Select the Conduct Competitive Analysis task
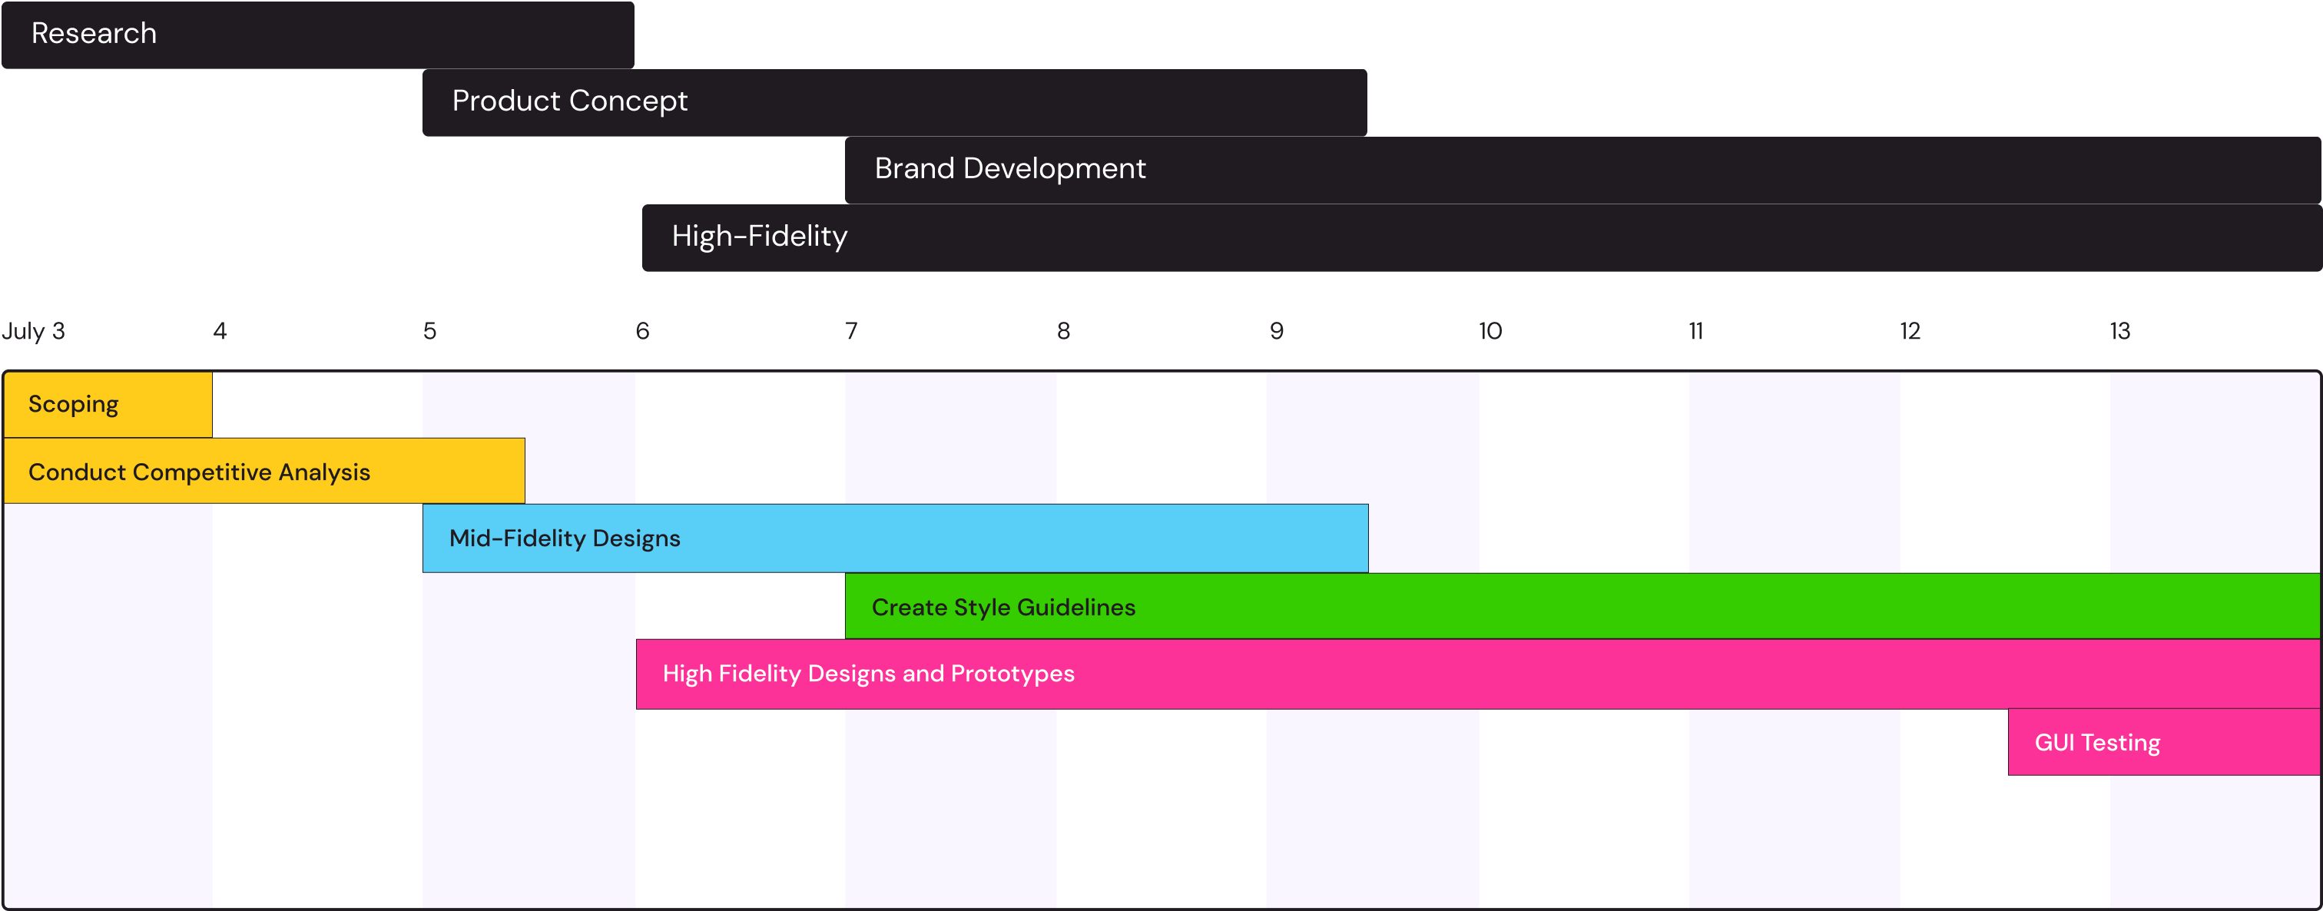This screenshot has height=911, width=2323. (x=263, y=472)
